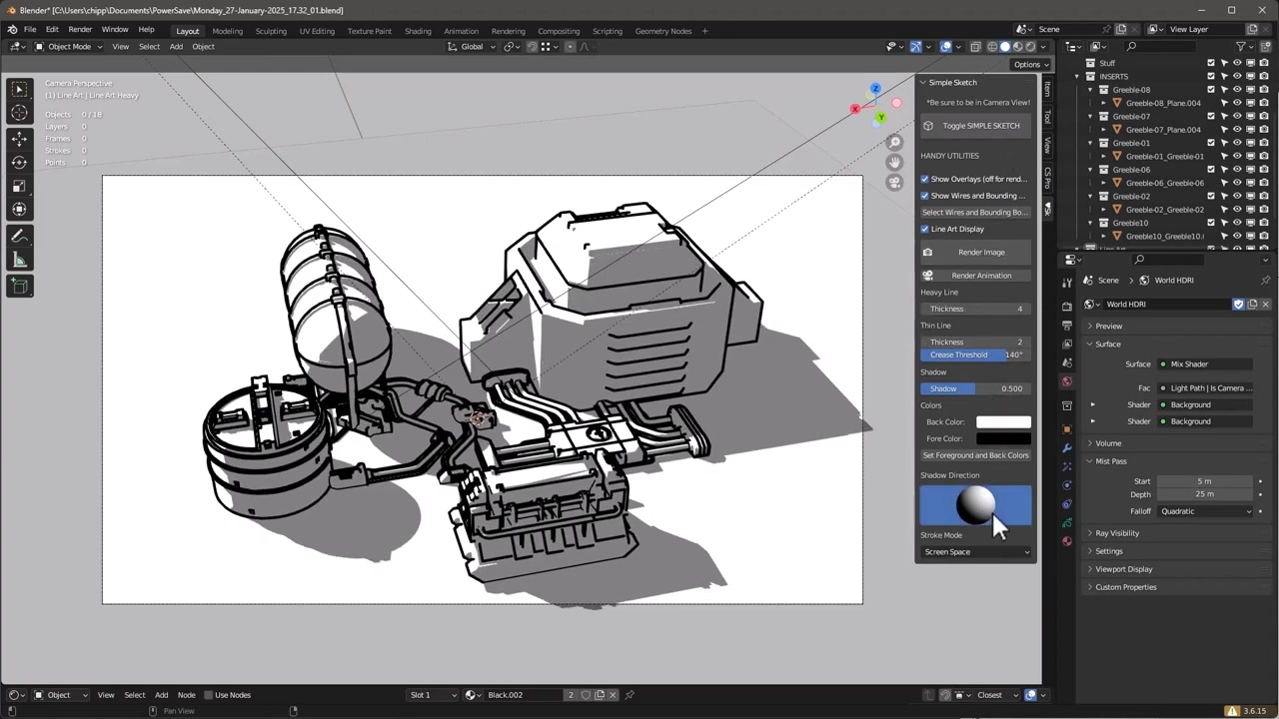
Task: Select the 3D Cursor tool
Action: (x=19, y=113)
